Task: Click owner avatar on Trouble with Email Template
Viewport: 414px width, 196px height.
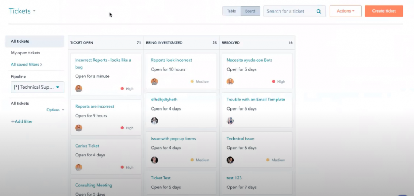Action: (x=230, y=121)
